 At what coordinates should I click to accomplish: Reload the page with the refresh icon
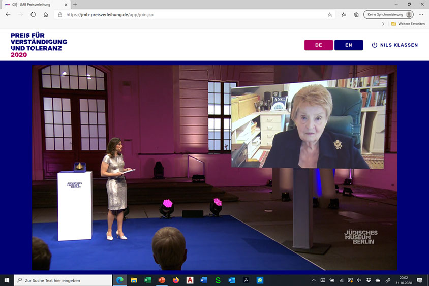33,15
